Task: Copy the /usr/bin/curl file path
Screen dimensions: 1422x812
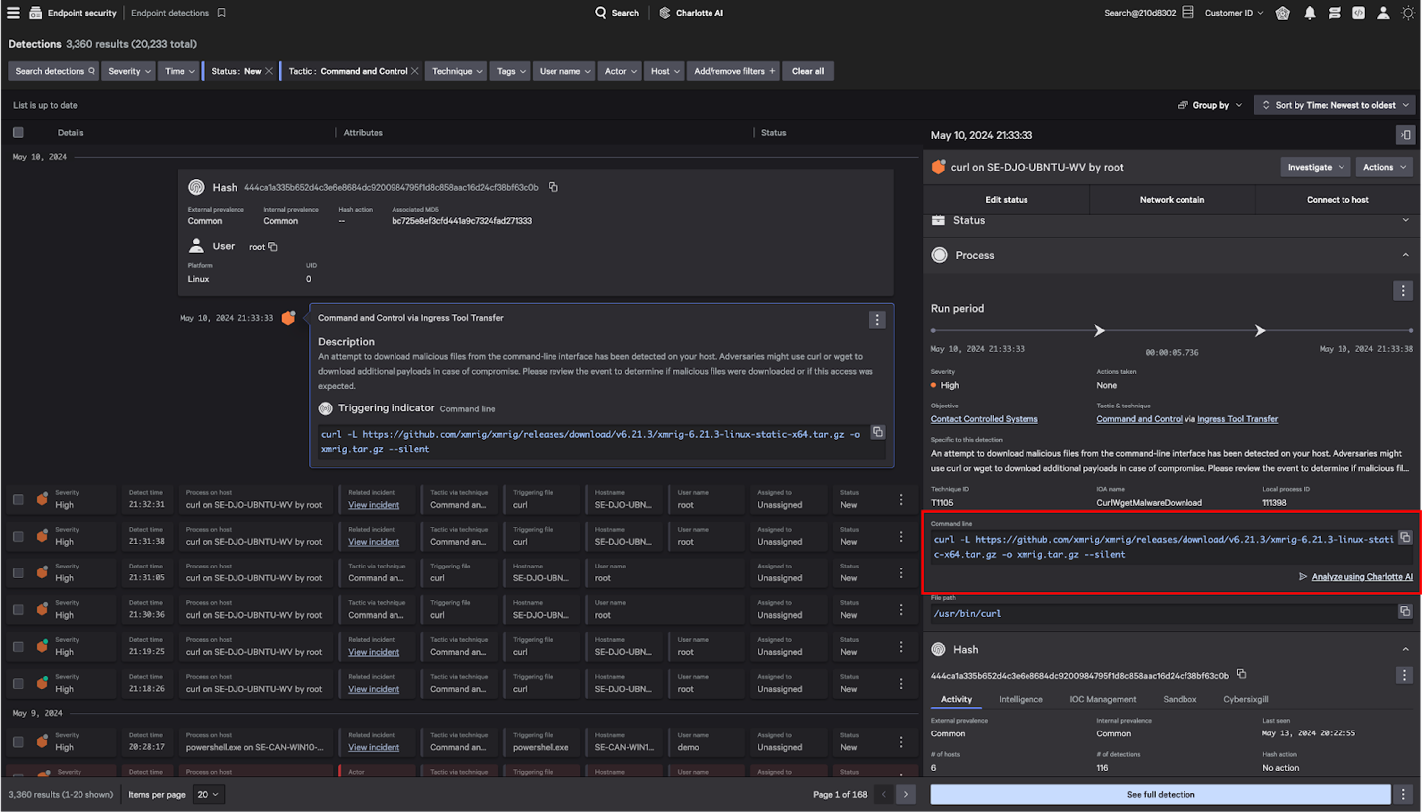Action: pos(1405,612)
